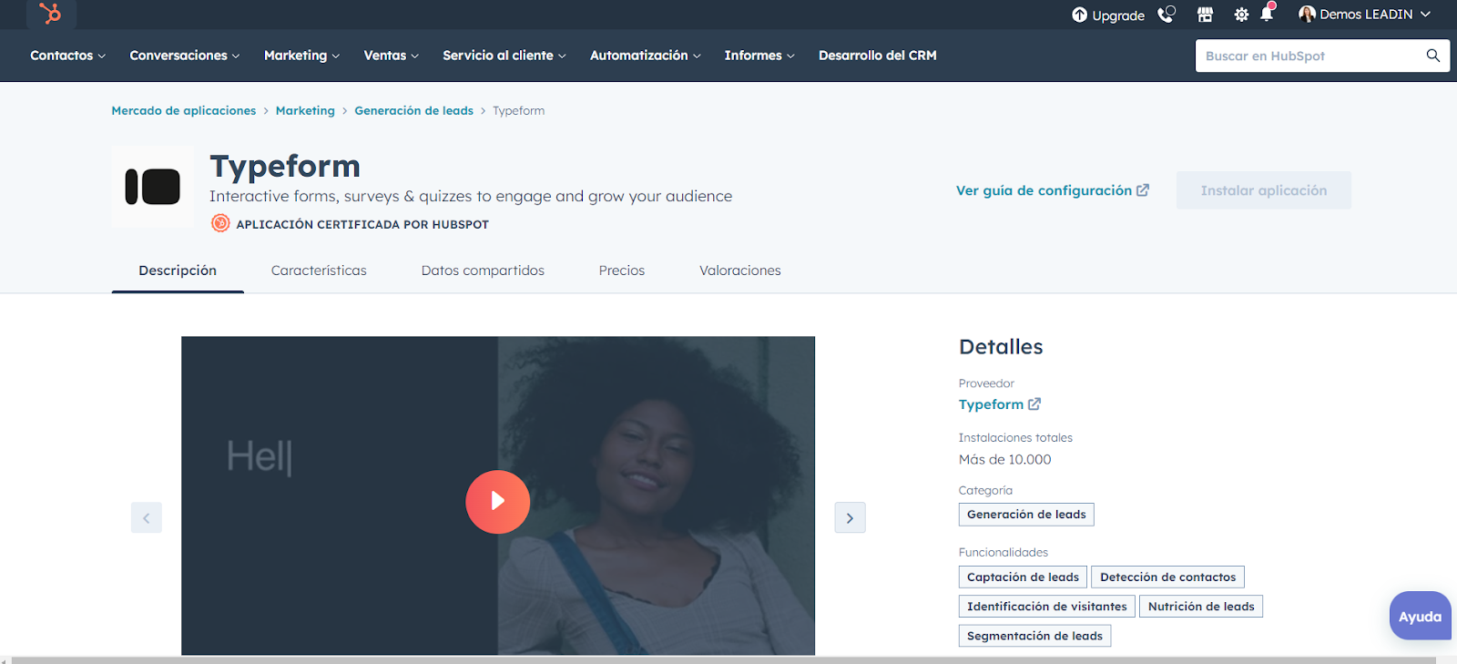Expand the Conversaciones menu

coord(185,56)
